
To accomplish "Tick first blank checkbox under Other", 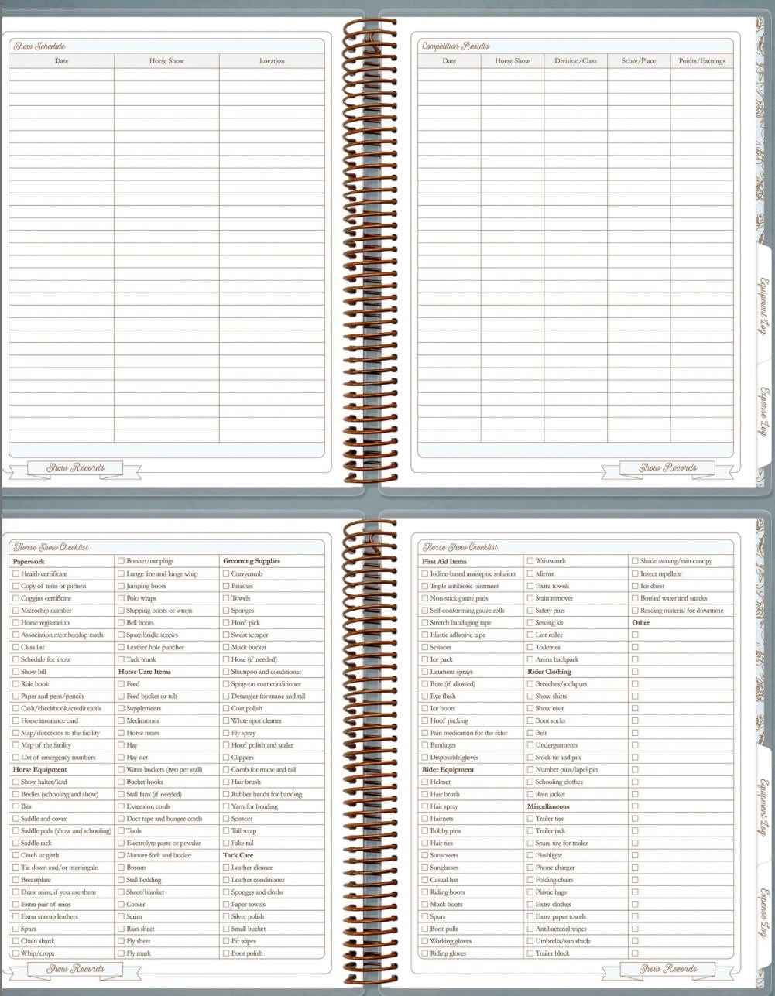I will pos(635,635).
